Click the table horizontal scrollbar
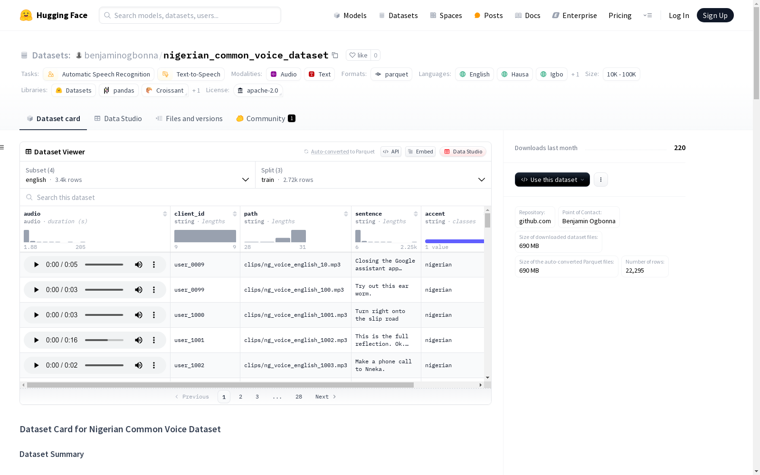The height and width of the screenshot is (475, 760). pyautogui.click(x=220, y=385)
